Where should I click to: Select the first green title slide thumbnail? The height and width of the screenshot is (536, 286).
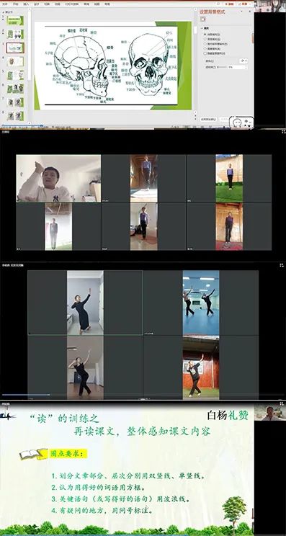point(15,20)
